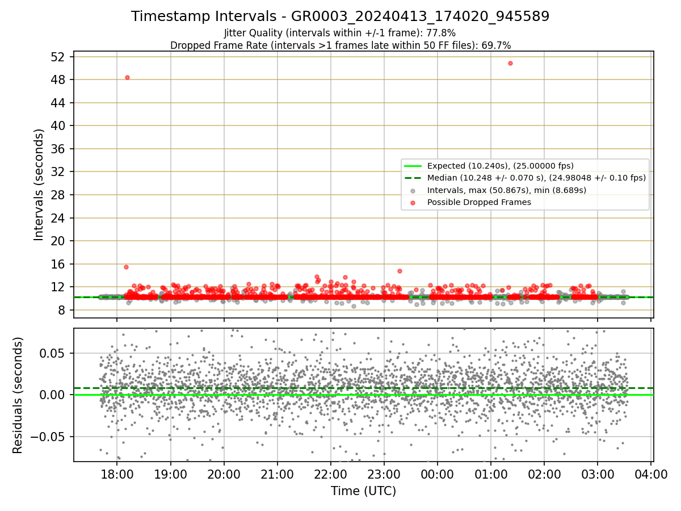Viewport: 681px width, 511px height.
Task: Click the green line sample in the 'Expected' legend entry
Action: 413,166
